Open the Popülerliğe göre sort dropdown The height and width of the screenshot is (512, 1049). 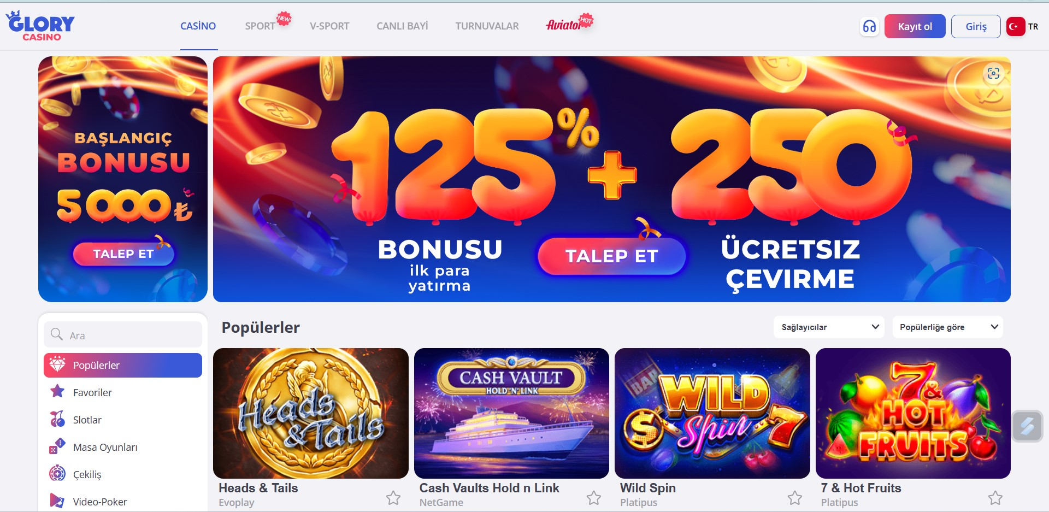point(948,327)
